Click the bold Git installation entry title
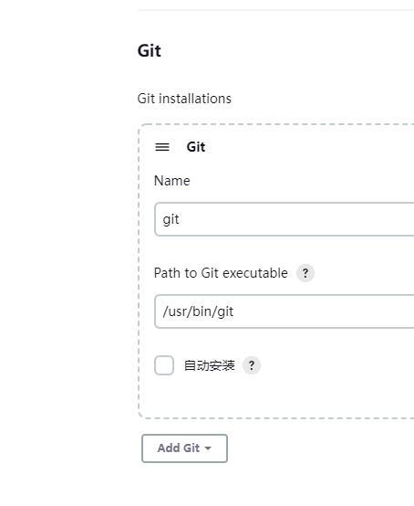 (x=195, y=147)
